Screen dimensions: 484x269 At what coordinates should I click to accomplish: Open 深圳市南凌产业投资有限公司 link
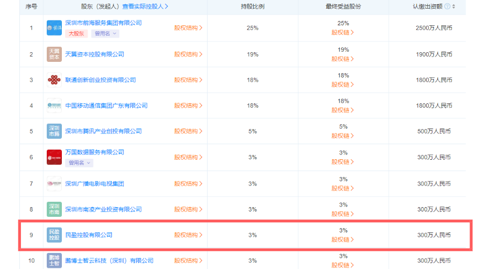point(103,209)
